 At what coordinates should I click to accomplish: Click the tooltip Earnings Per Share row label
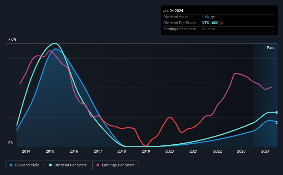point(180,29)
